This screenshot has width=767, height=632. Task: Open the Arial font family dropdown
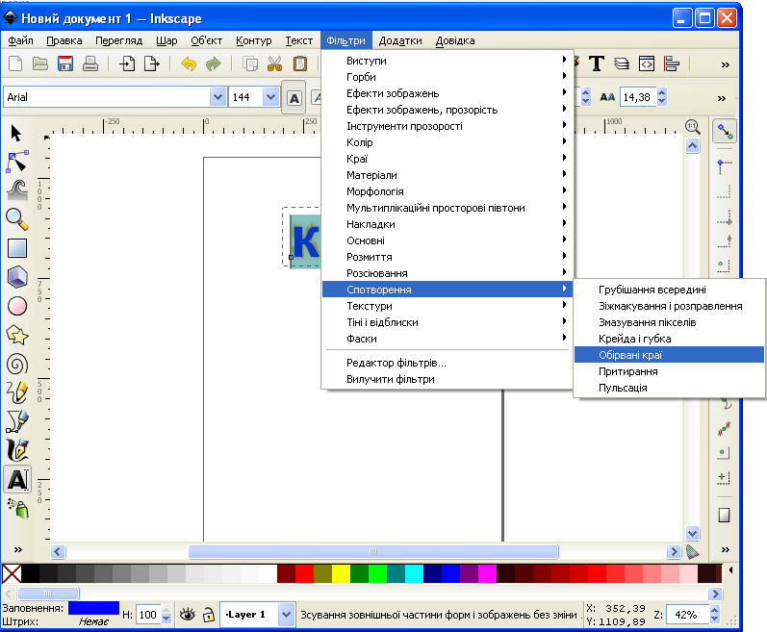(217, 97)
